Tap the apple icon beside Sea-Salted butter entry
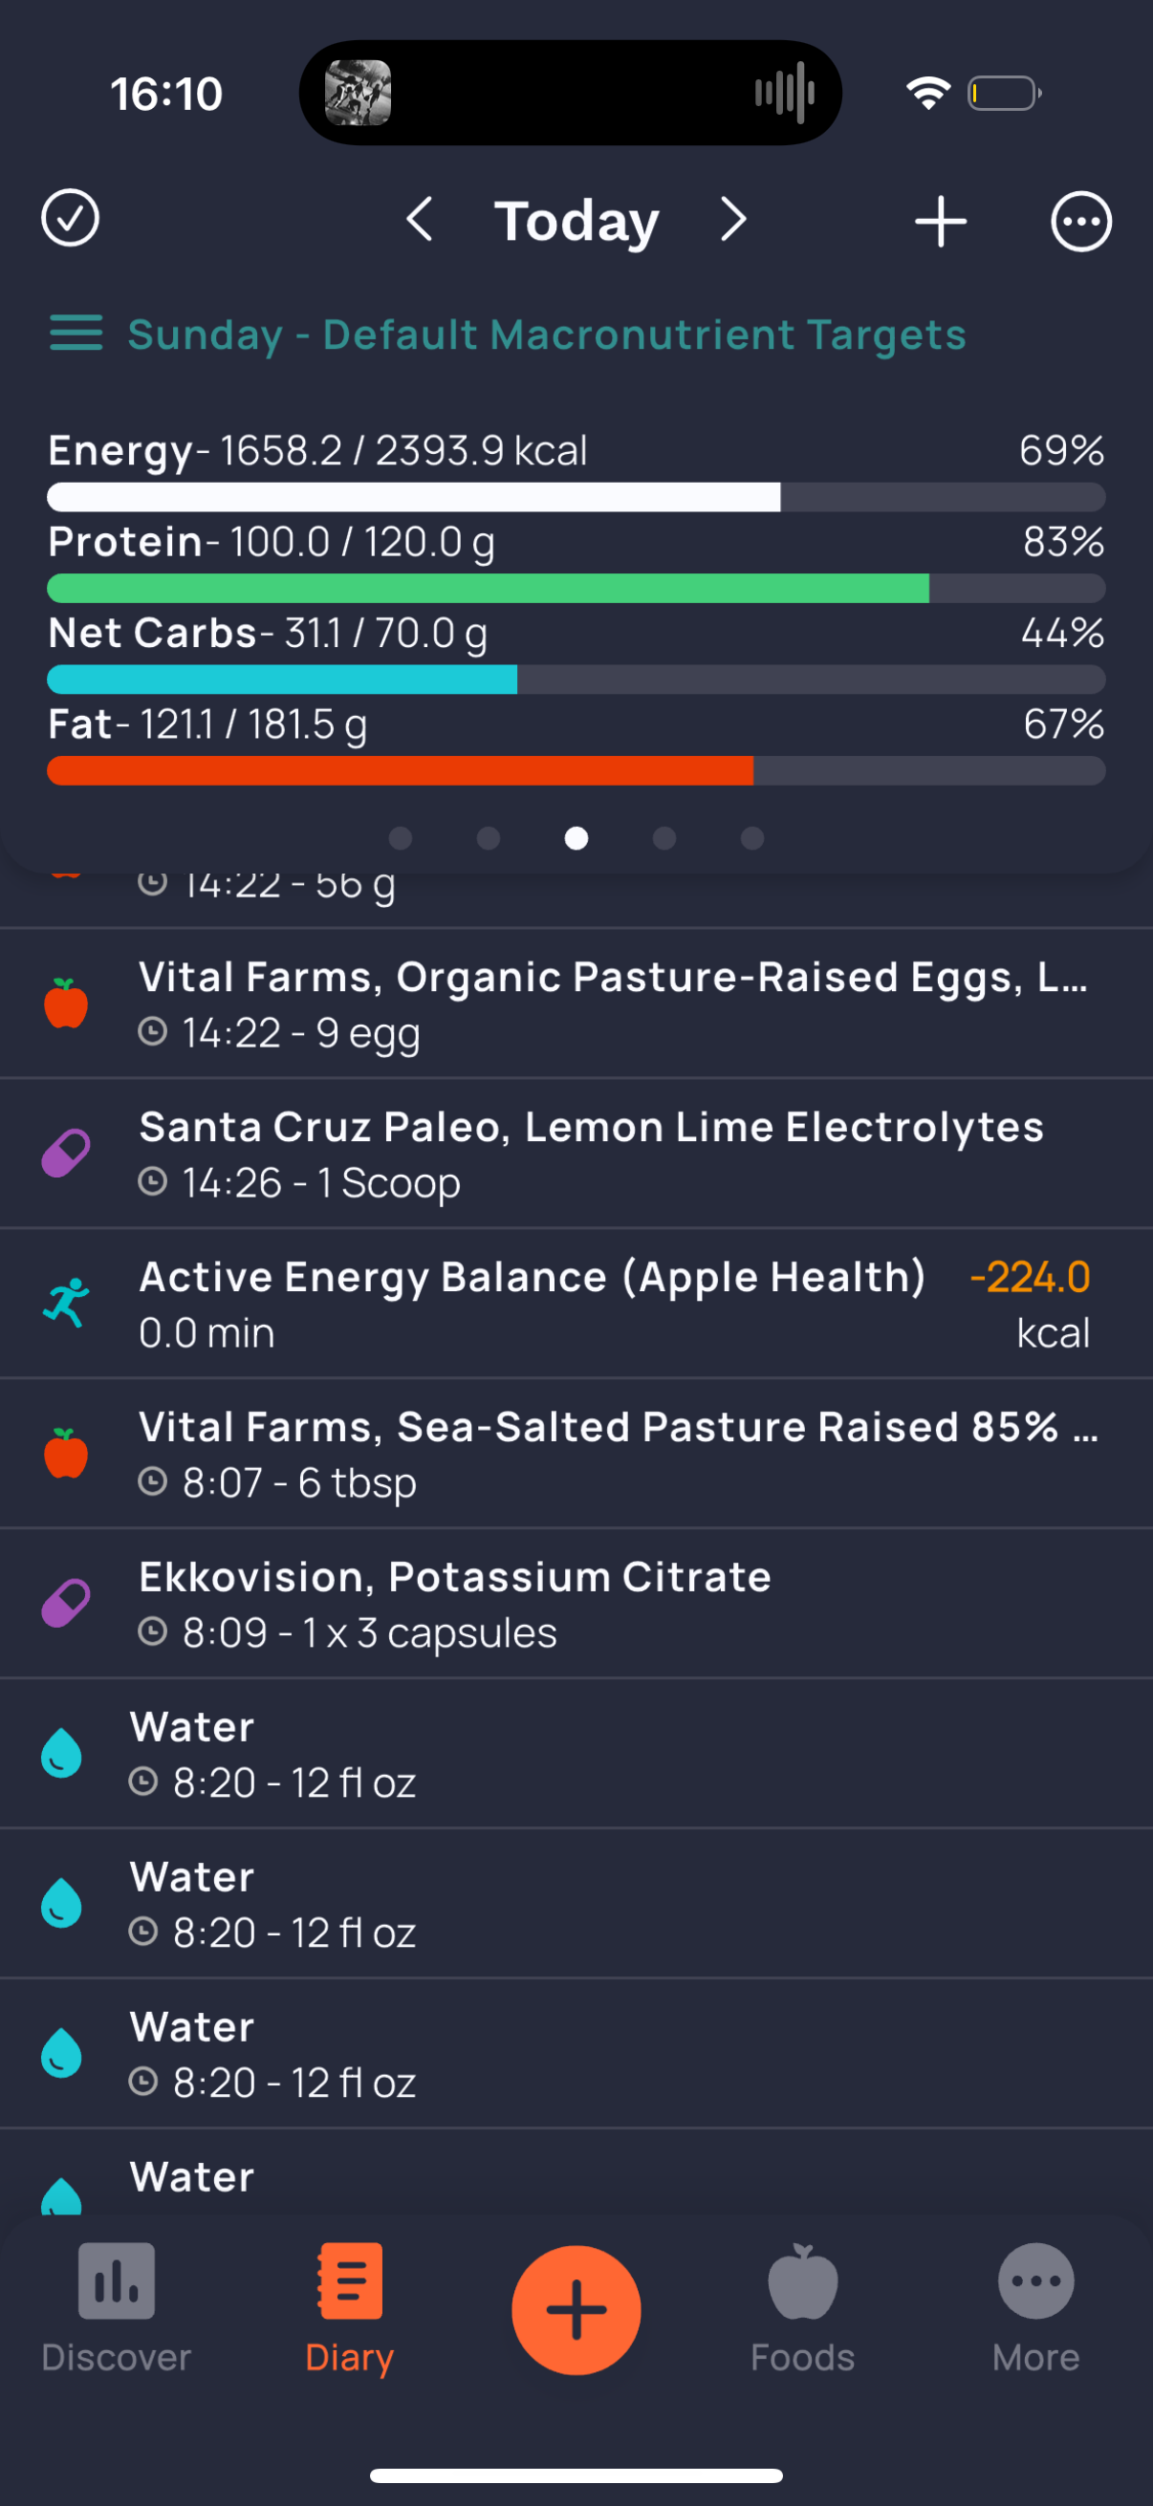The width and height of the screenshot is (1153, 2506). [x=66, y=1453]
